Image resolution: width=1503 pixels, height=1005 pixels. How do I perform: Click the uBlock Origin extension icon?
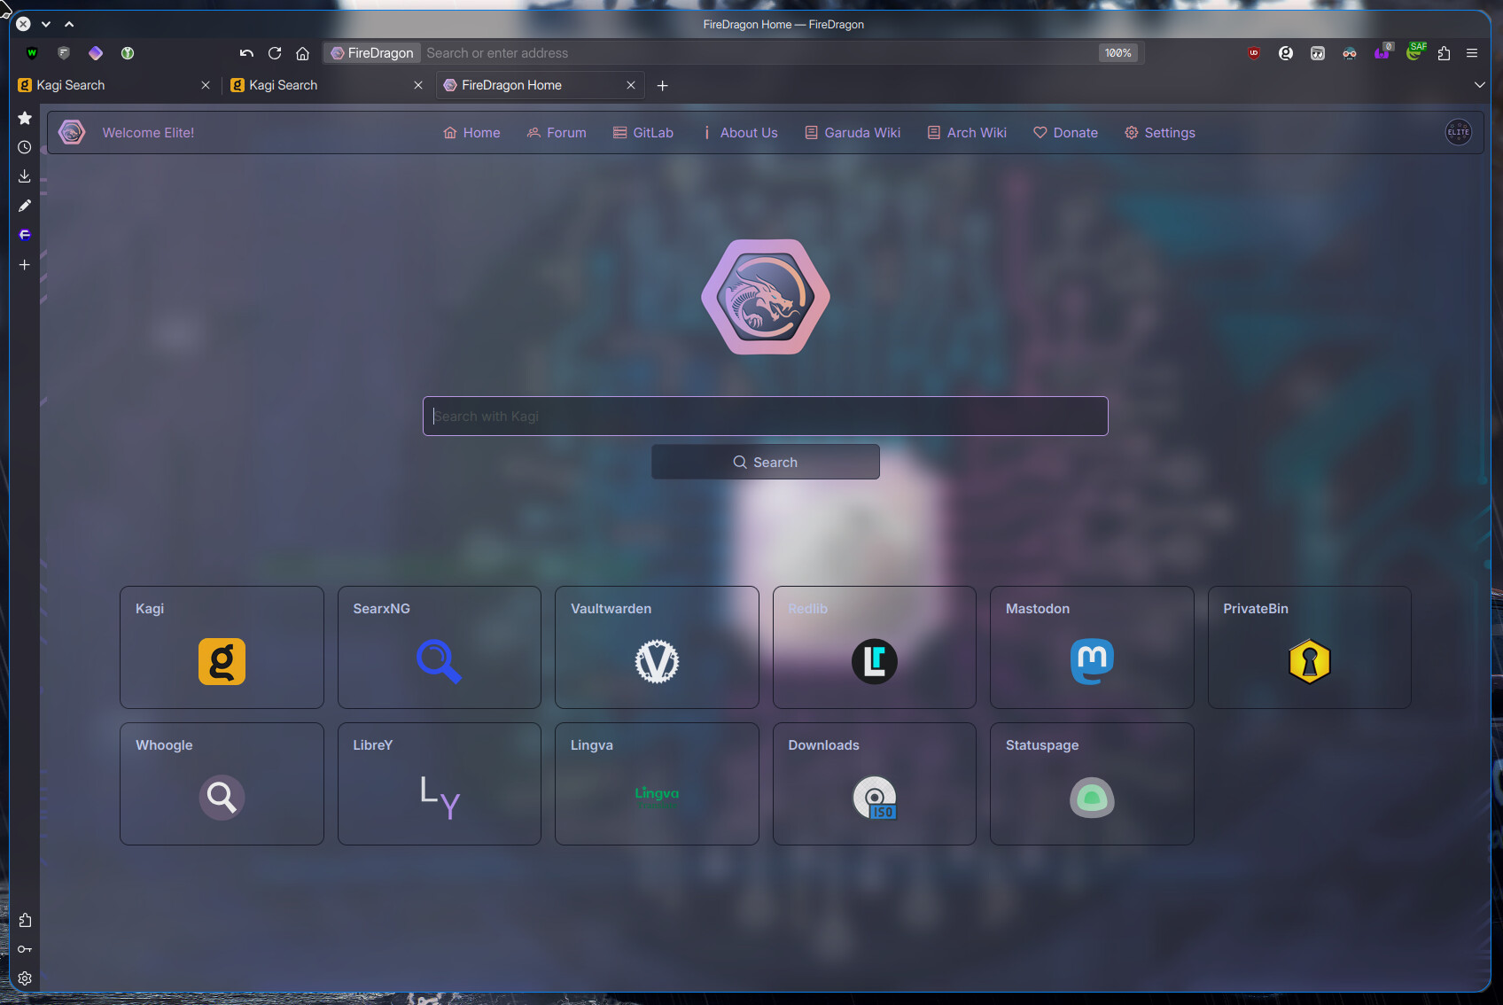1254,53
